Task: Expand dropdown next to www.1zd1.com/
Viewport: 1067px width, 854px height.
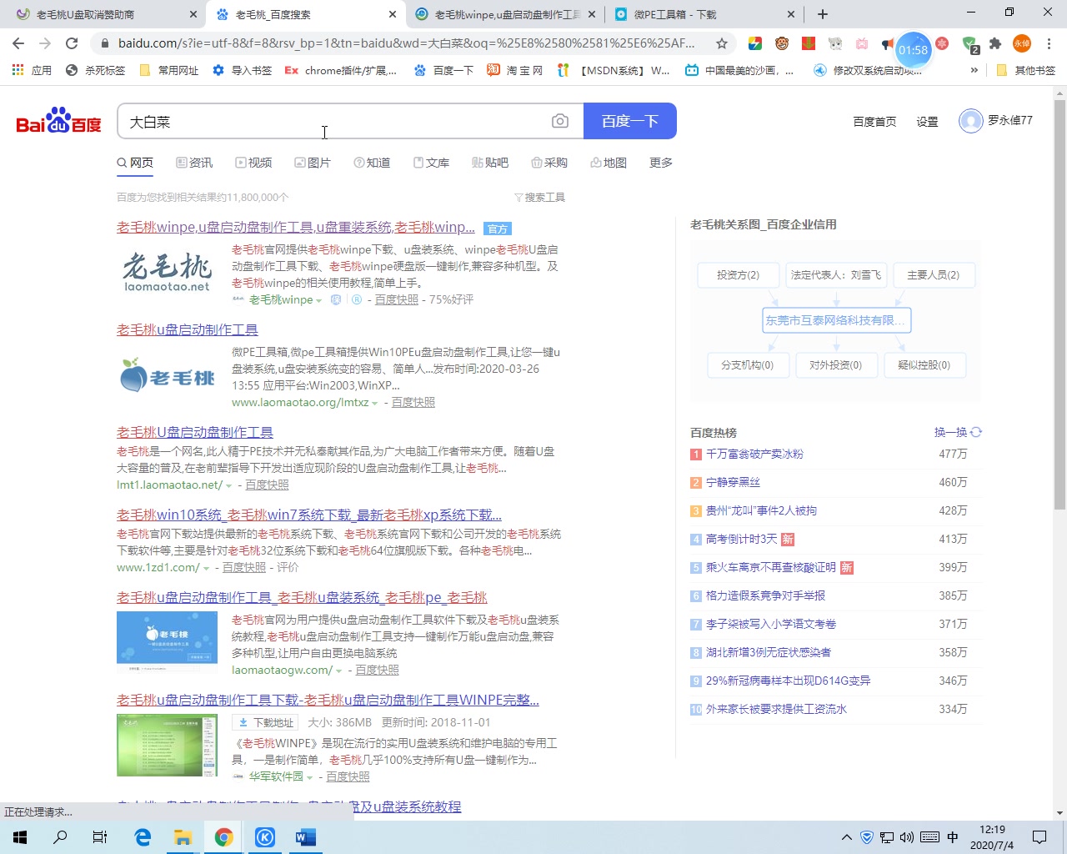Action: [x=206, y=568]
